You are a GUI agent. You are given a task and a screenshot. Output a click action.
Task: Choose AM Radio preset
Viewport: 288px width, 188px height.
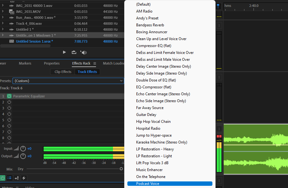pos(144,11)
